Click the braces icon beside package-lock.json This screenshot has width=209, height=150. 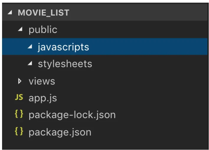(x=19, y=115)
